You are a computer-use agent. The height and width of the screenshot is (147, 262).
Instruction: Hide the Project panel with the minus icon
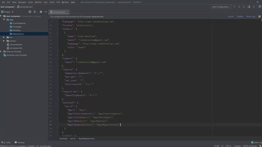point(45,12)
